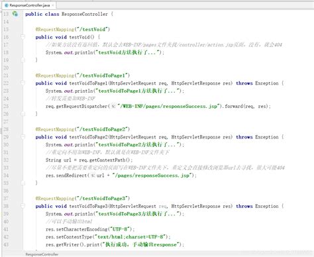Click the fold end marker at line 26
Viewport: 314px width, 257px height.
(x=23, y=113)
